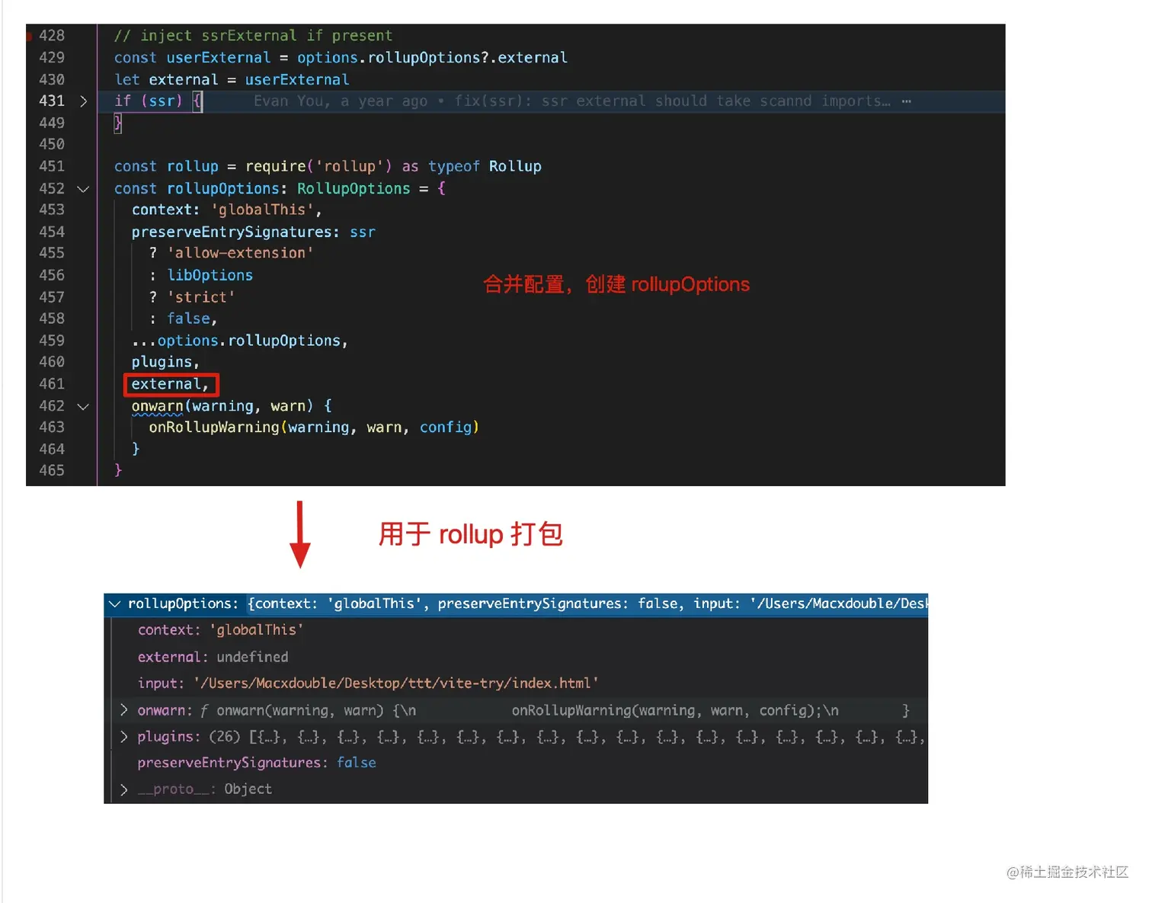Click 'onRollupWarning(warning, warn, config)' call
The height and width of the screenshot is (903, 1152).
coord(314,427)
